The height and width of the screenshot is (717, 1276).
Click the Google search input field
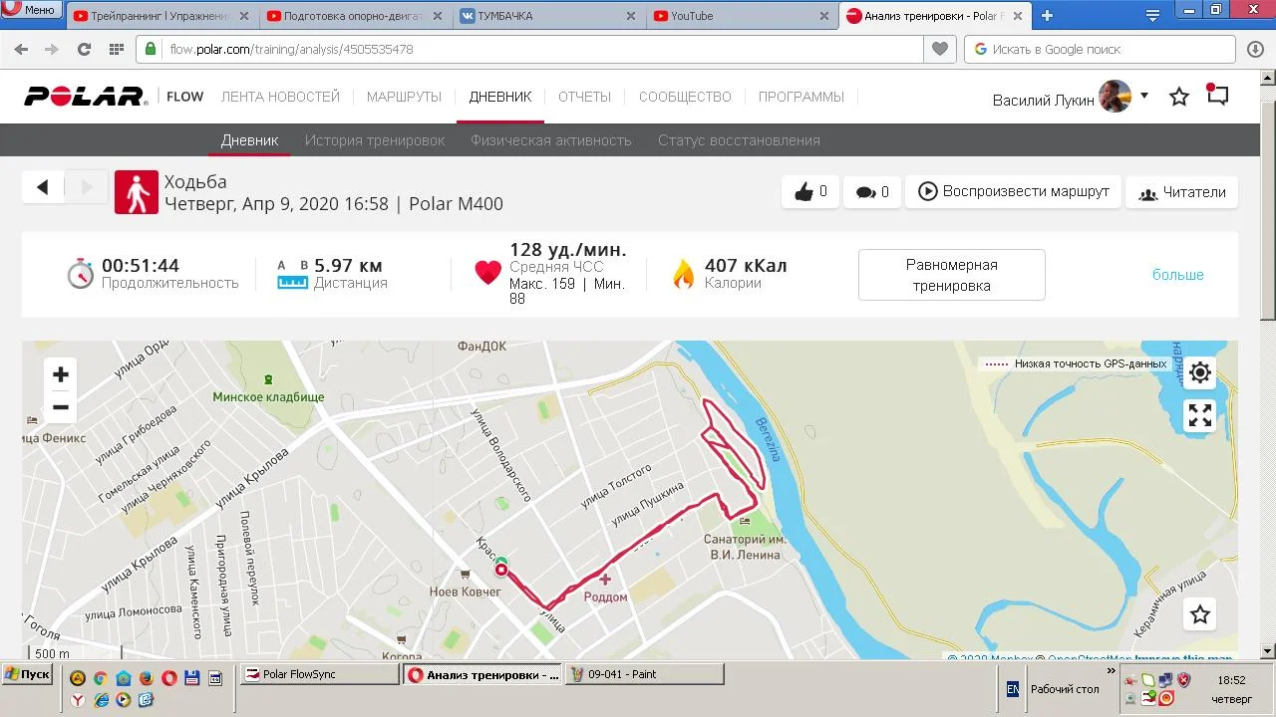[x=1100, y=49]
